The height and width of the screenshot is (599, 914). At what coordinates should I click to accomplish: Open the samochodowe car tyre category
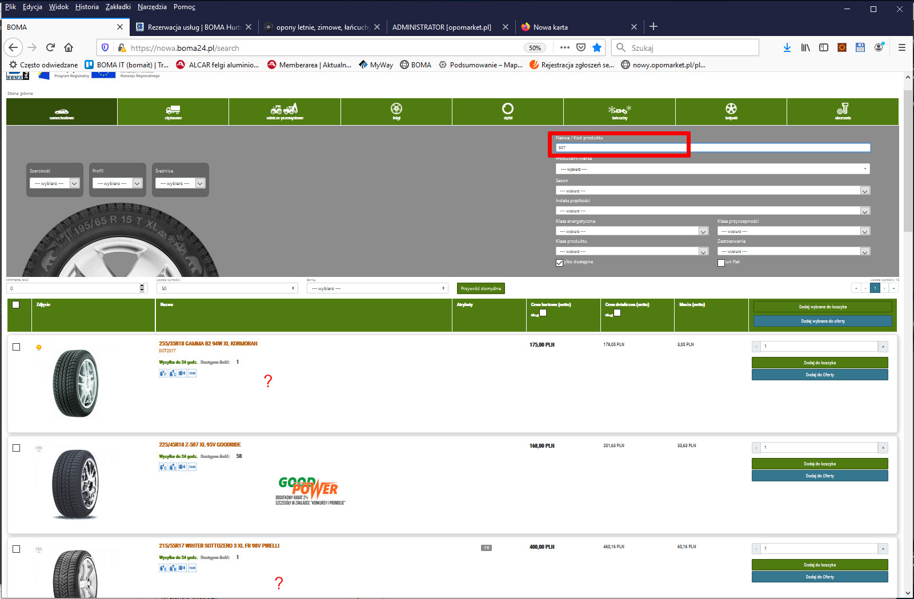point(62,112)
